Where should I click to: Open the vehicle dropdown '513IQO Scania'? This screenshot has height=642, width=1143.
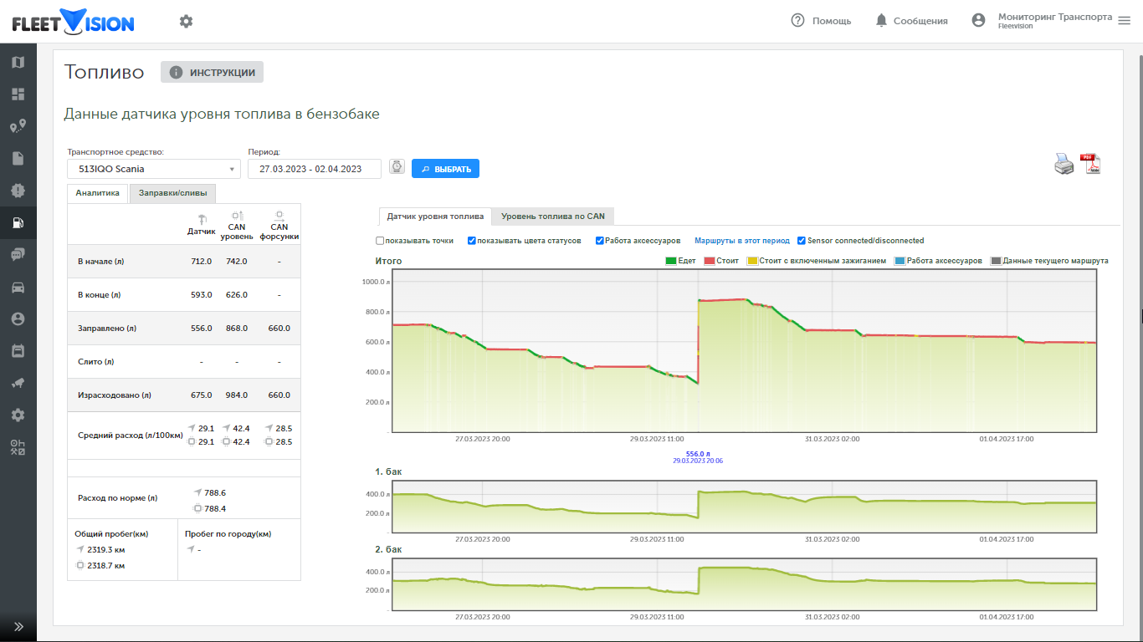pyautogui.click(x=153, y=169)
